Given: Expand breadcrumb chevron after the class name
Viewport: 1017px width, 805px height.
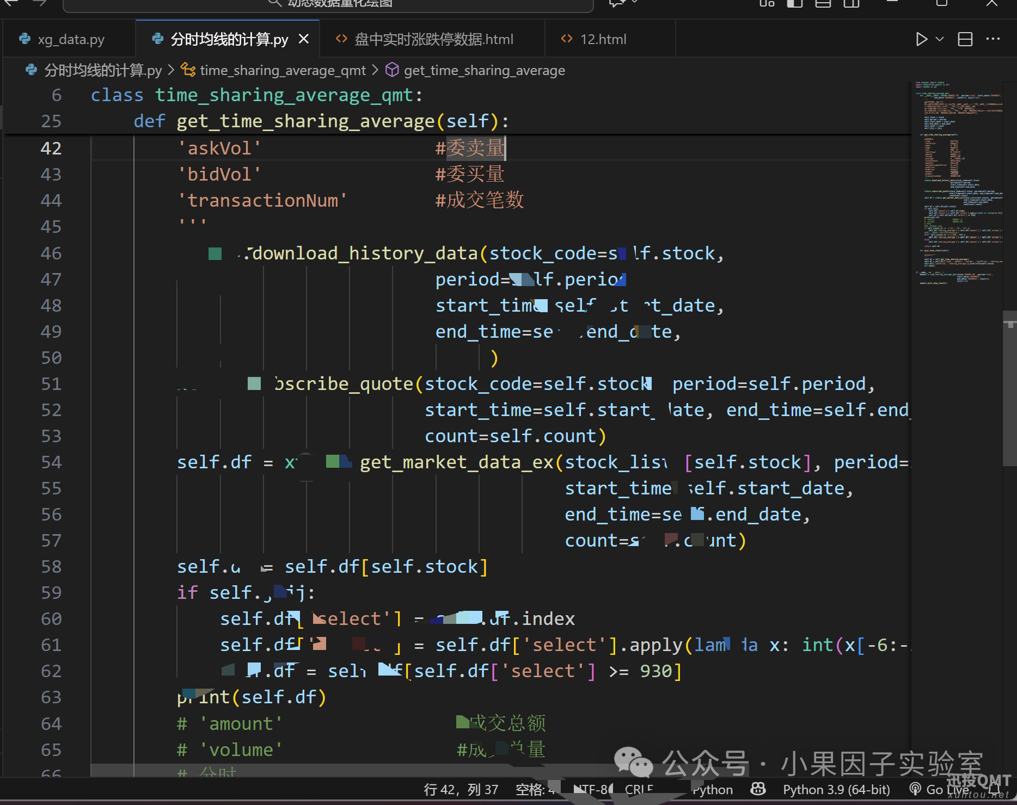Looking at the screenshot, I should pyautogui.click(x=375, y=70).
